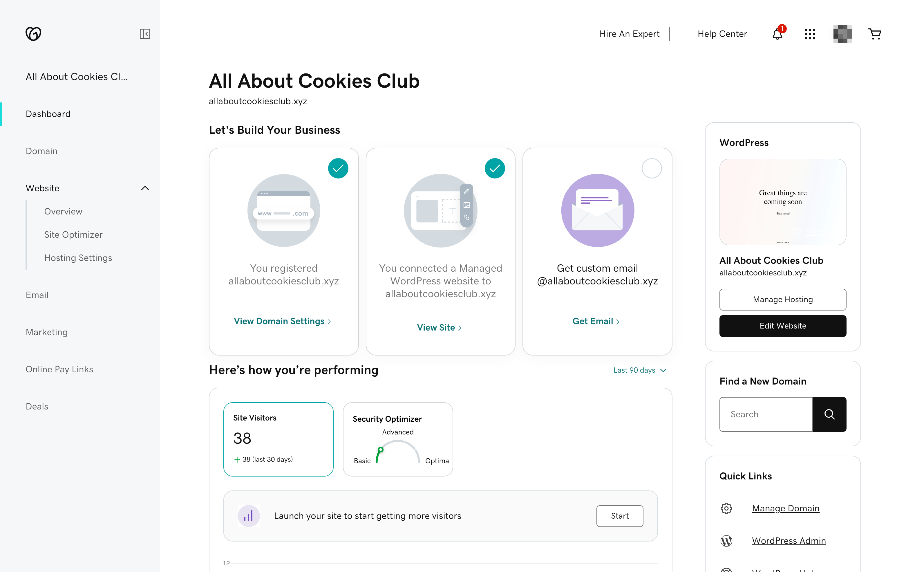Open the apps grid menu
The width and height of the screenshot is (906, 572).
pos(810,34)
